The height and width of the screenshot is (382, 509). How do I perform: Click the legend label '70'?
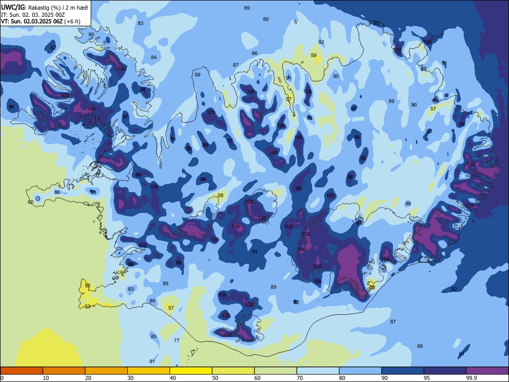[300, 378]
